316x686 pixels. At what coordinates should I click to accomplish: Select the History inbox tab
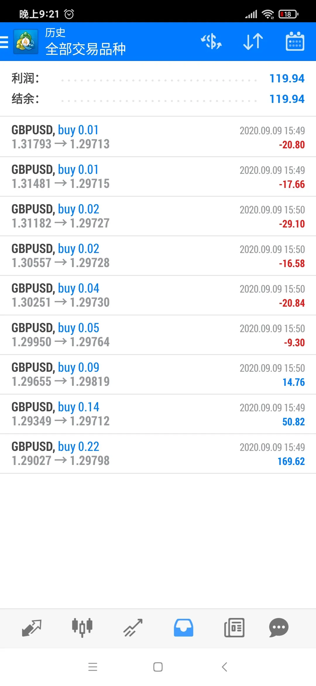(x=183, y=628)
